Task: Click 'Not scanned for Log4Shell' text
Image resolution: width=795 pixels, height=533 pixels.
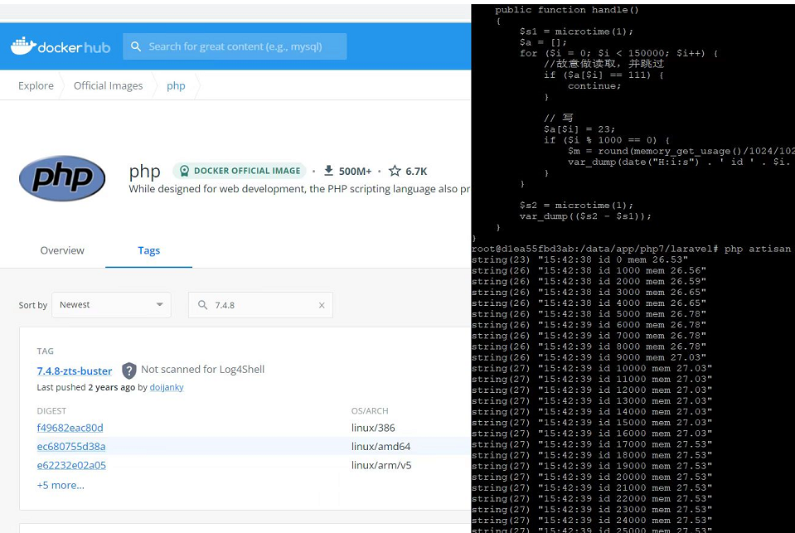Action: point(203,369)
